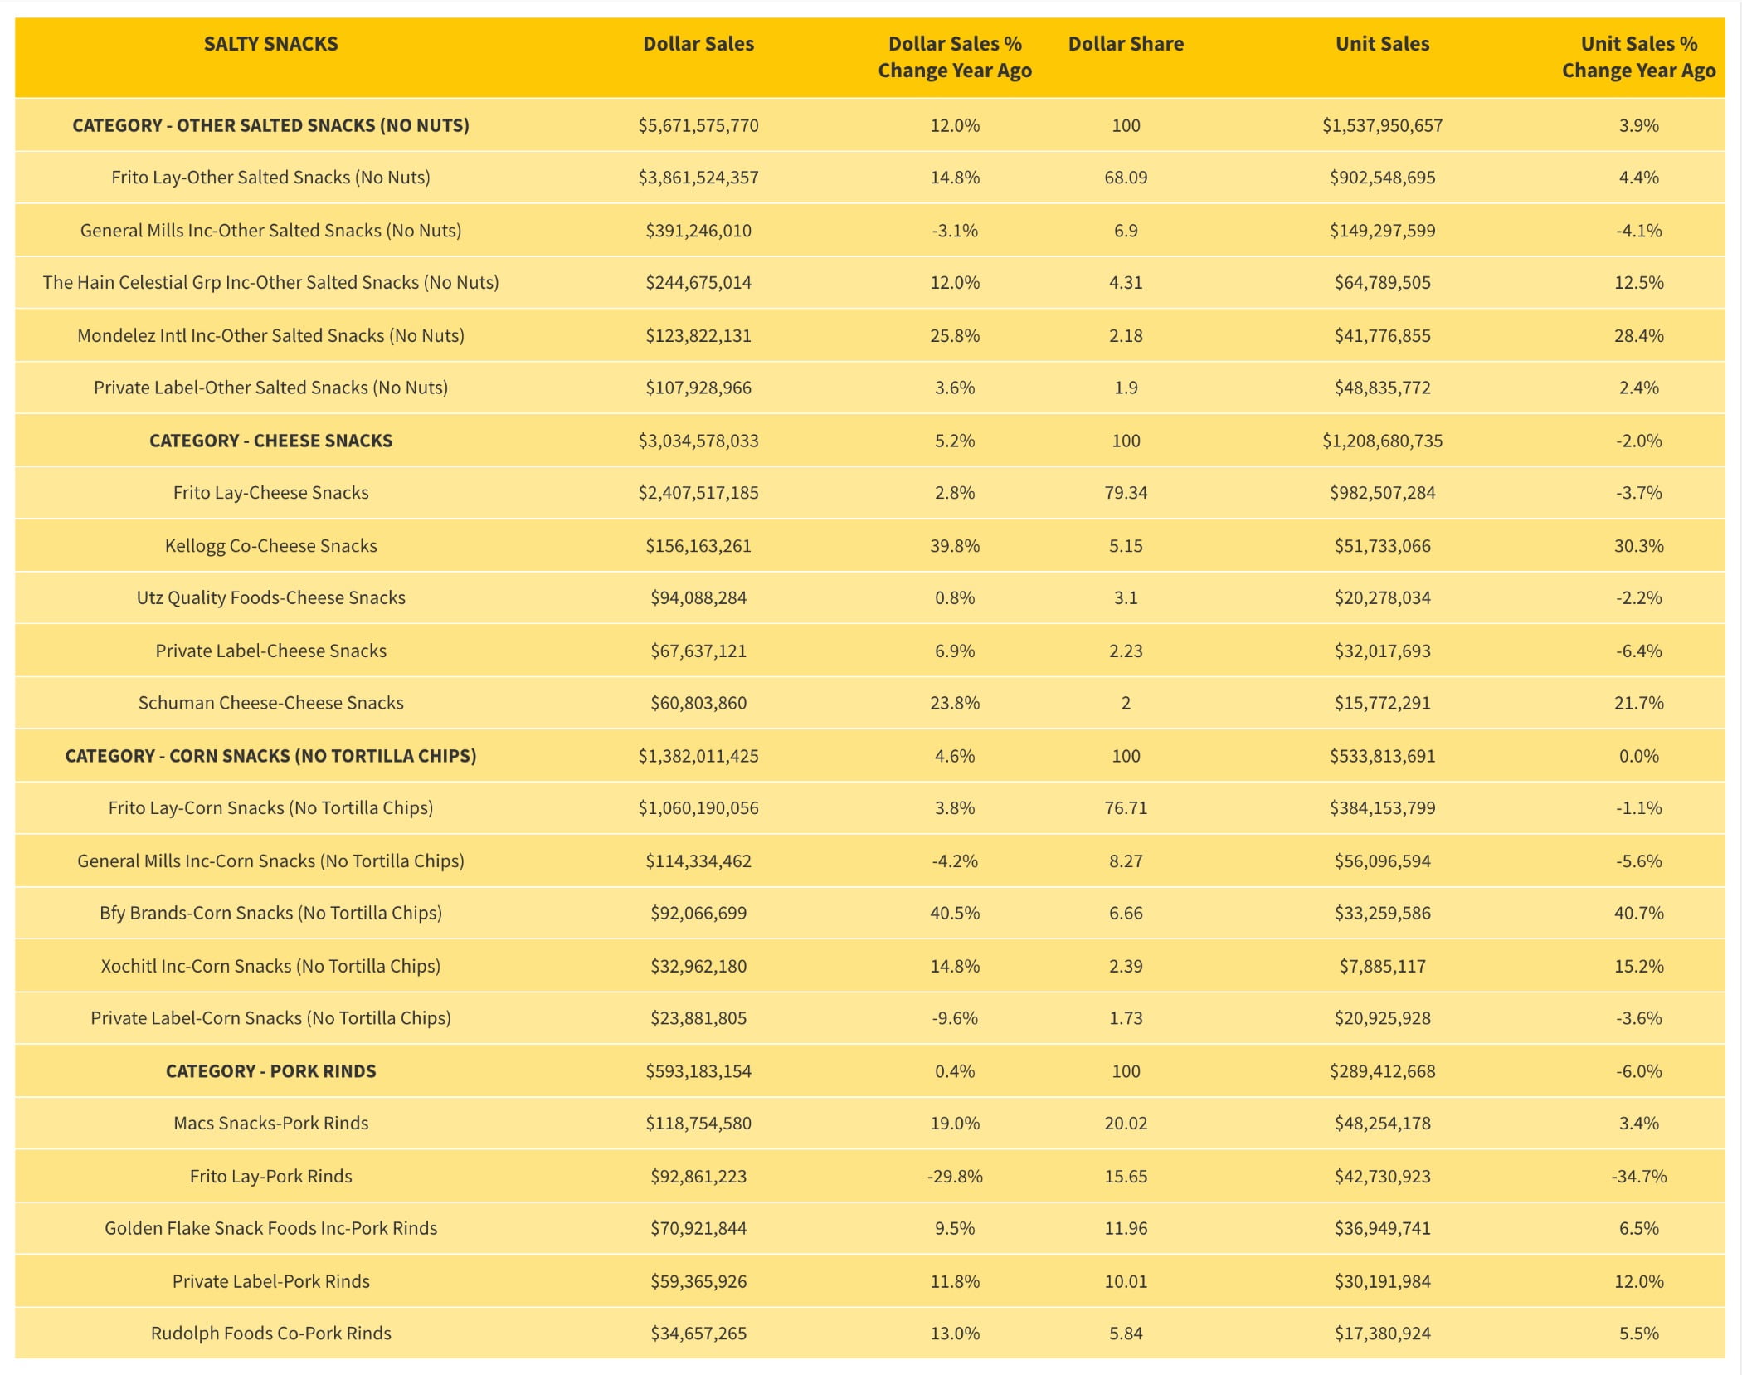Click the $1,382,011,425 dollar sales cell

(698, 756)
